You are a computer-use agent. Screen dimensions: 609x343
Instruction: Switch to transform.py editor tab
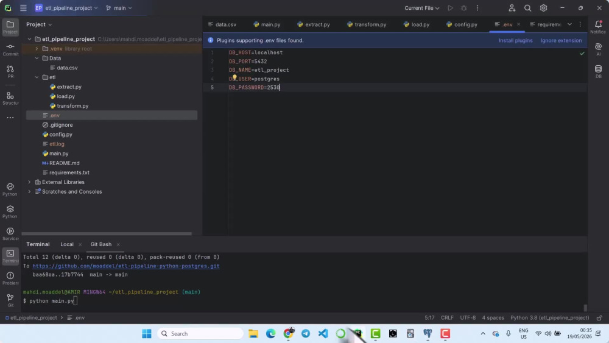point(367,24)
